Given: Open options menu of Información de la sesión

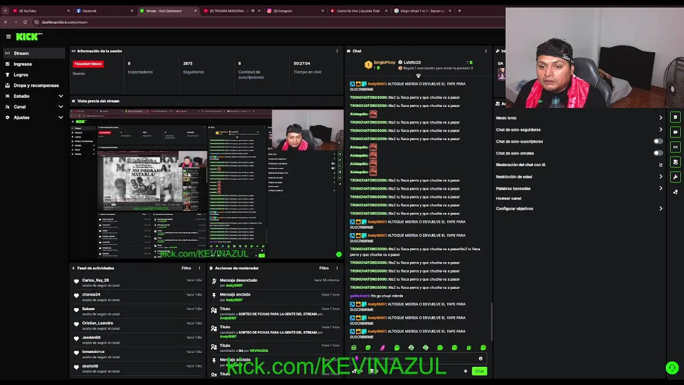Looking at the screenshot, I should [337, 51].
